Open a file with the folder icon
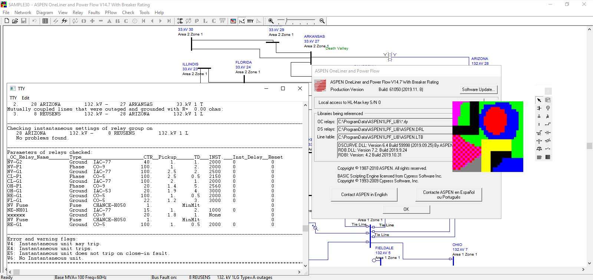 [x=15, y=21]
